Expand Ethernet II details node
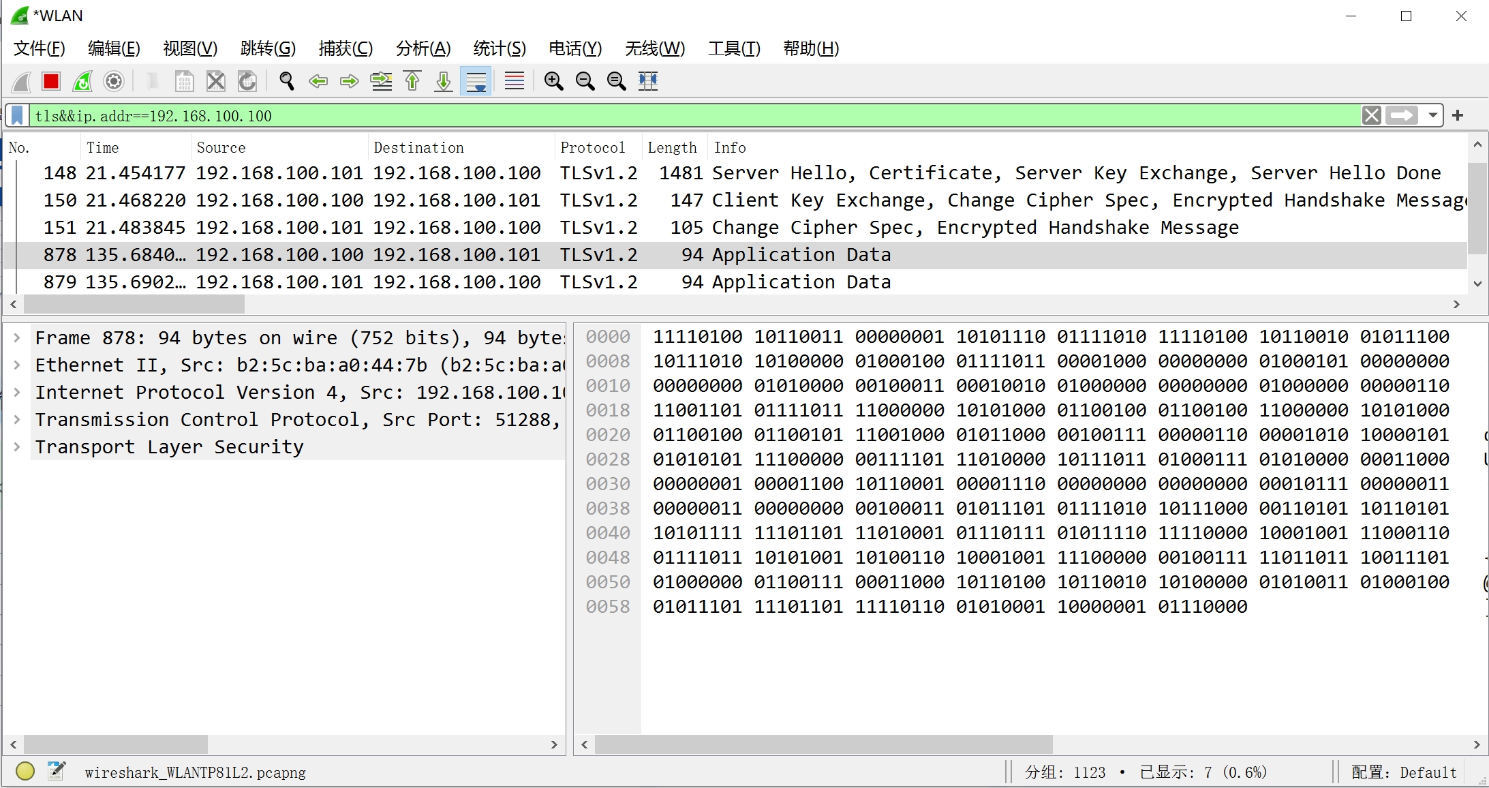This screenshot has height=788, width=1489. point(17,365)
